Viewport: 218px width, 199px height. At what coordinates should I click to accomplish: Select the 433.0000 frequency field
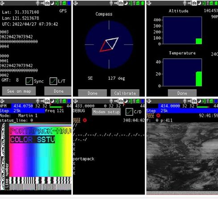[85, 106]
